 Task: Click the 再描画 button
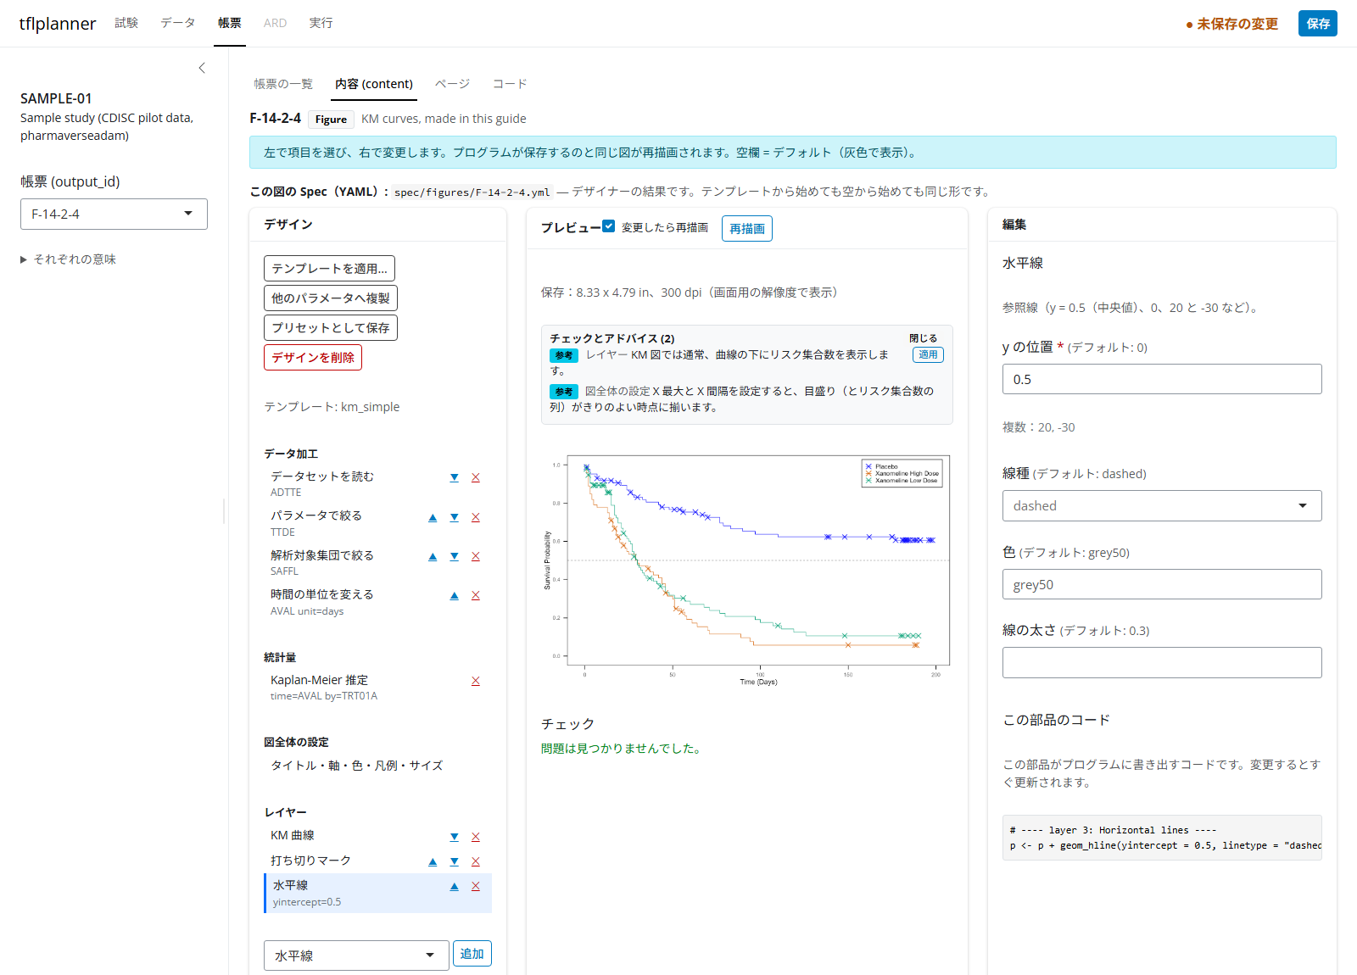[747, 229]
